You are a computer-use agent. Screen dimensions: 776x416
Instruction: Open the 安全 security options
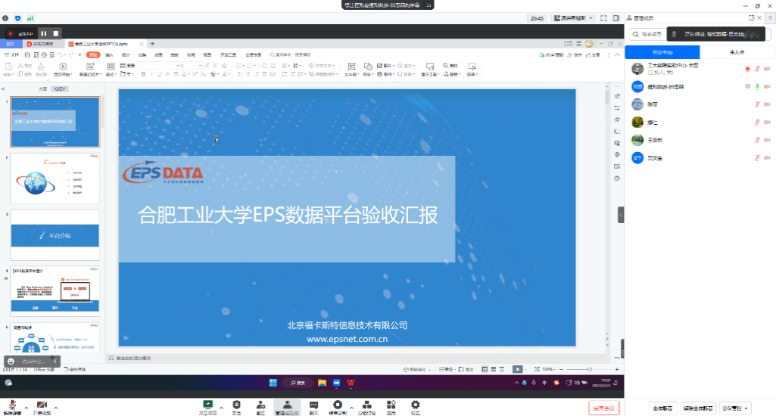click(x=236, y=407)
